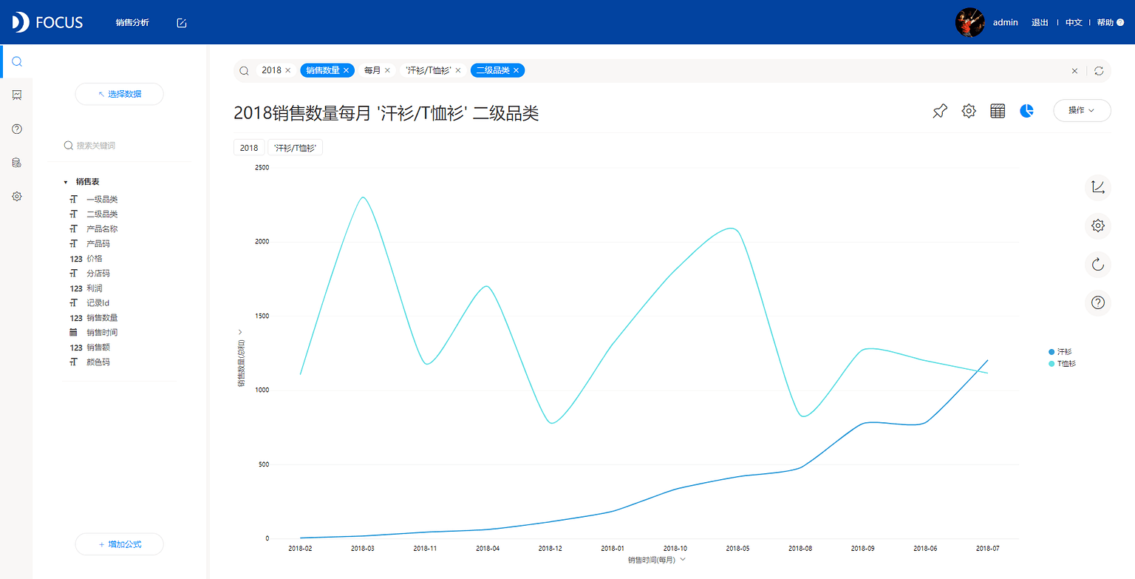Open the help question-mark sidebar icon

16,129
